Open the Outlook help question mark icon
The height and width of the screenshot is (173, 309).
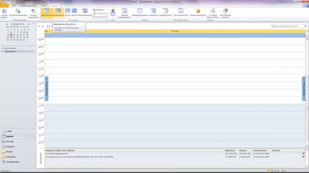point(307,6)
